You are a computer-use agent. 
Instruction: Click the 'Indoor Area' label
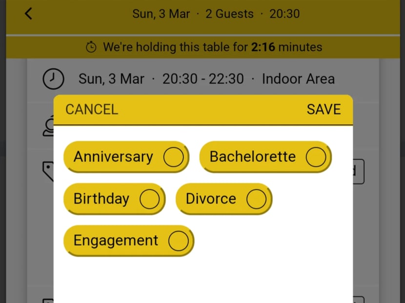[298, 78]
